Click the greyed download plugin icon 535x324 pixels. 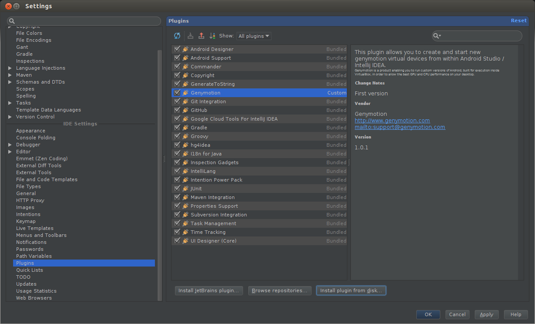(x=191, y=36)
